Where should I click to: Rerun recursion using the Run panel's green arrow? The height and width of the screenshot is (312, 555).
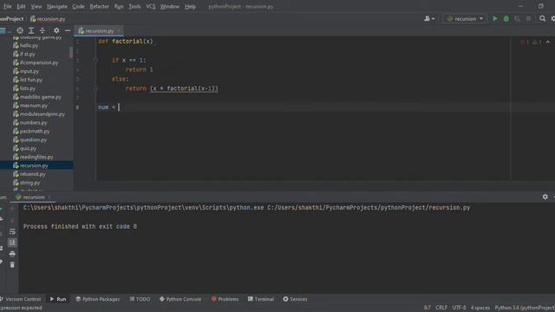point(2,209)
